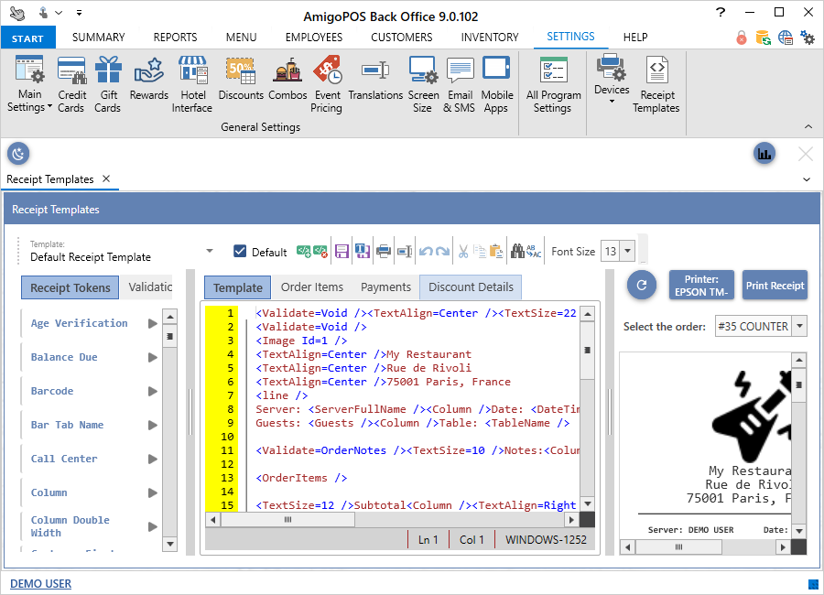
Task: Uncheck the Default checkbox
Action: click(241, 252)
